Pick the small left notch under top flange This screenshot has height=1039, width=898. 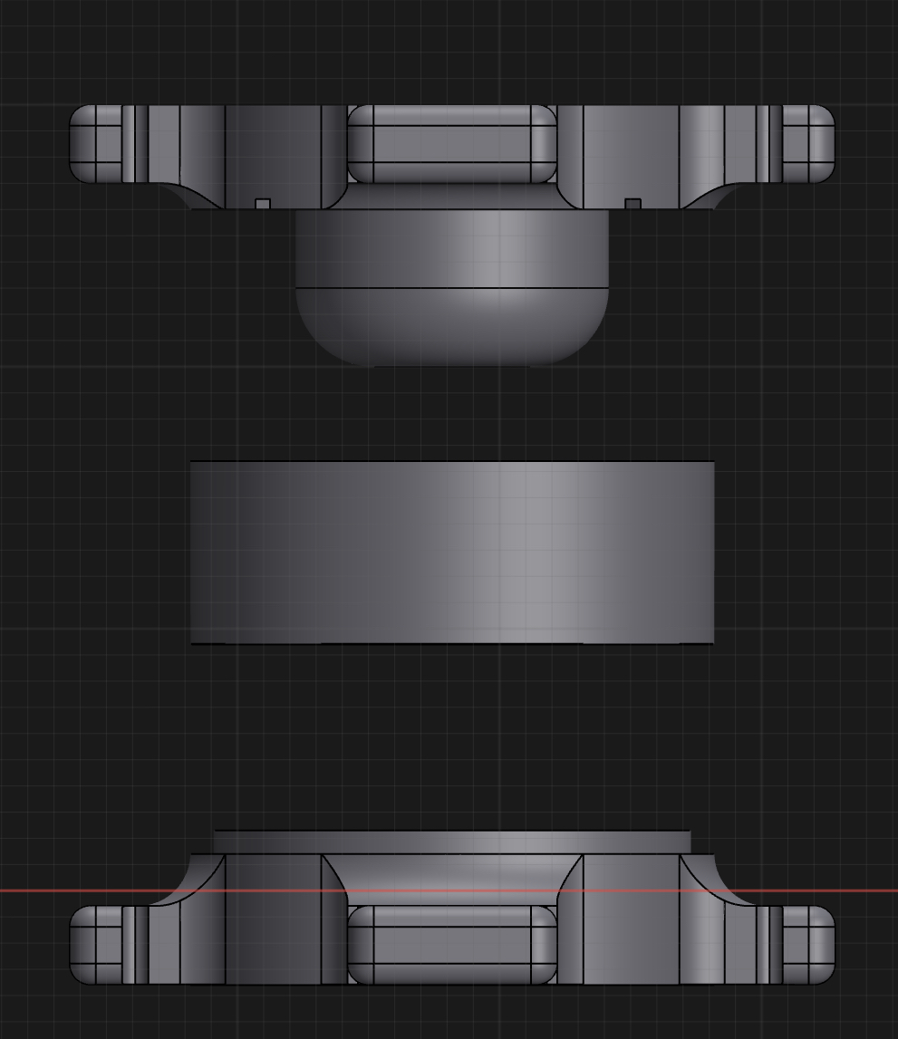click(x=263, y=204)
